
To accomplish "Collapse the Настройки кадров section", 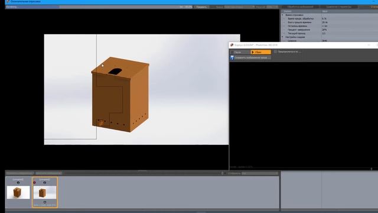I will coord(282,37).
